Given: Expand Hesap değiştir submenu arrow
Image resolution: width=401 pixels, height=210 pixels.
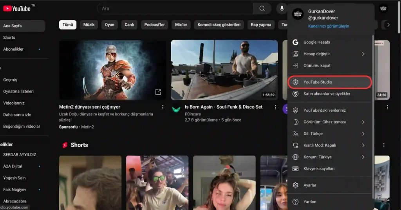Looking at the screenshot, I should pyautogui.click(x=363, y=54).
